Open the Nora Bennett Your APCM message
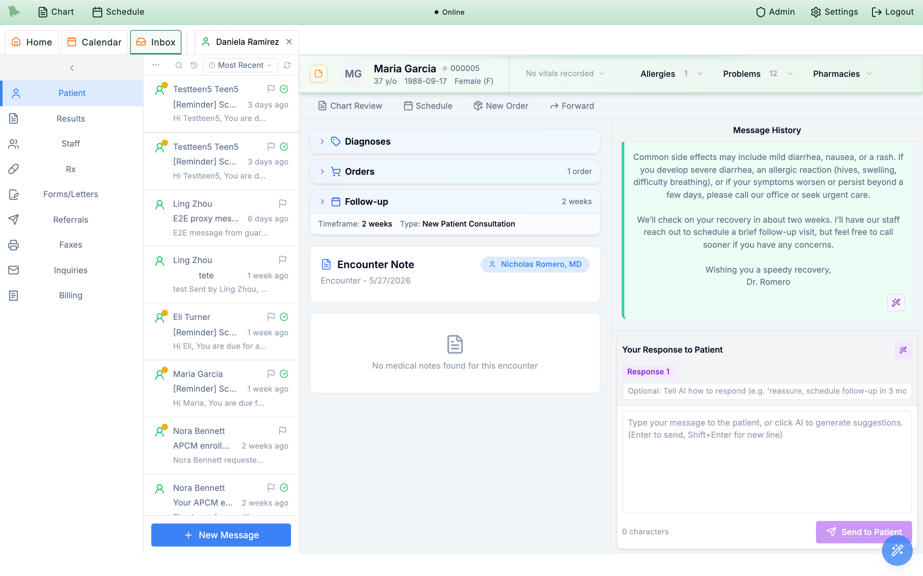The image size is (923, 576). [221, 495]
